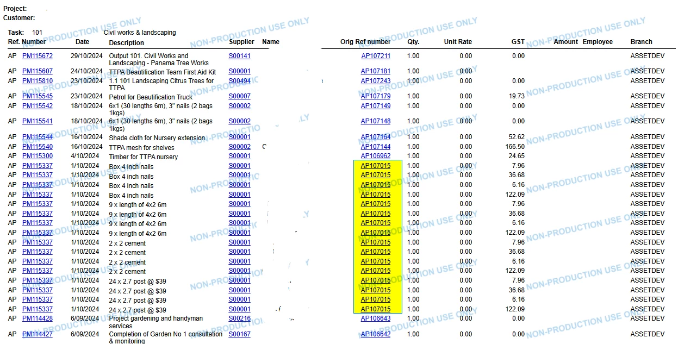
Task: Open original reference AP107243
Action: [x=376, y=81]
